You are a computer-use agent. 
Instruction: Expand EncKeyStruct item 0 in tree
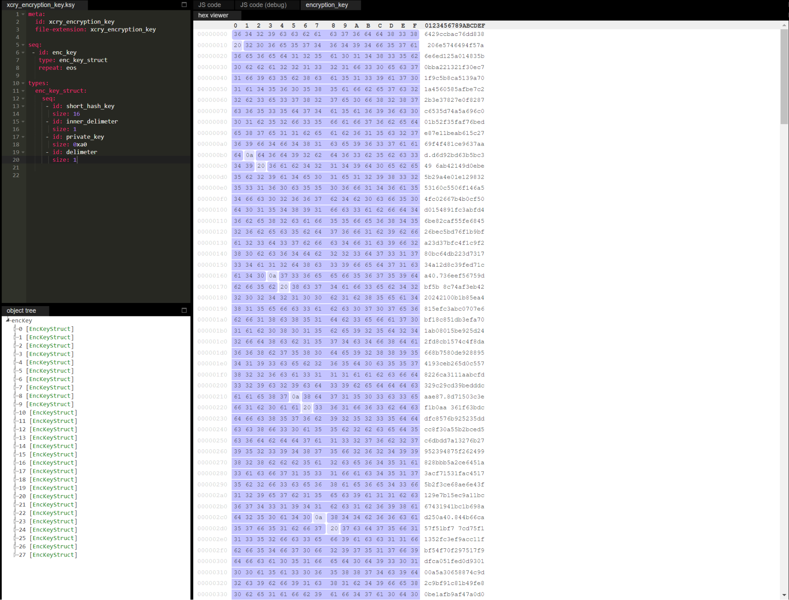pos(15,329)
